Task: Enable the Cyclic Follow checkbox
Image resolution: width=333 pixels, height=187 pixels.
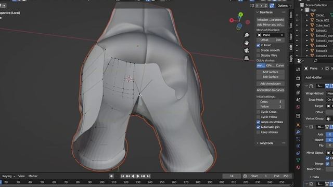Action: click(x=258, y=117)
